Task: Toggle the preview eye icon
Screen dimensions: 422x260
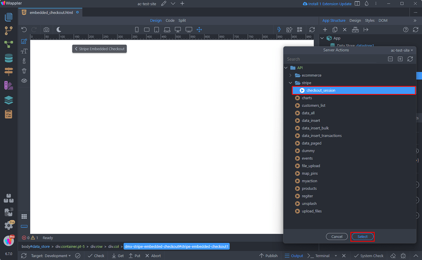Action: 24,81
